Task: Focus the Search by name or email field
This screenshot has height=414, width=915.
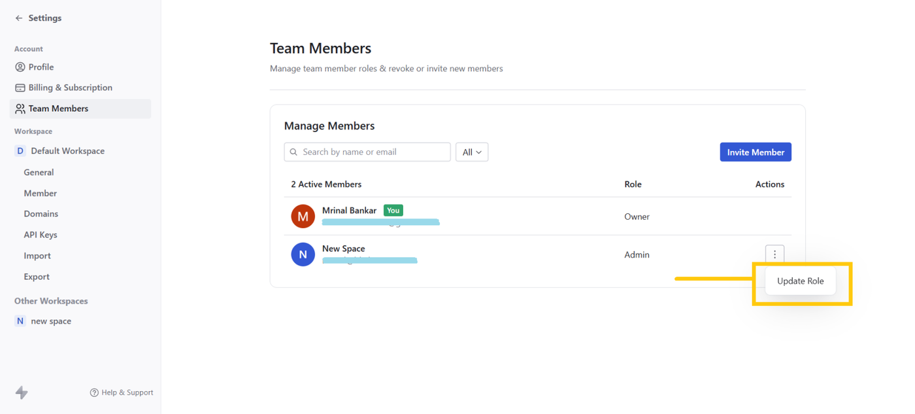Action: click(x=374, y=152)
